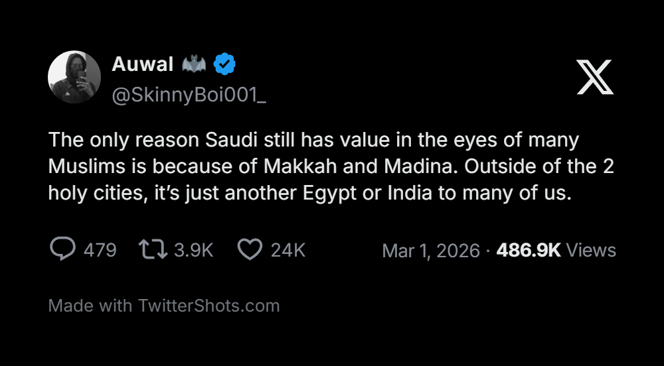Click the word Views
The image size is (664, 366).
tap(592, 250)
